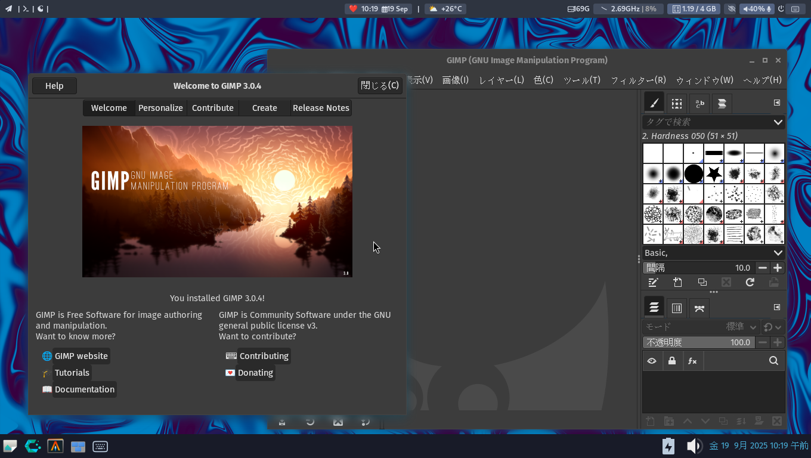Switch to the Personalize tab
Image resolution: width=811 pixels, height=458 pixels.
coord(160,108)
